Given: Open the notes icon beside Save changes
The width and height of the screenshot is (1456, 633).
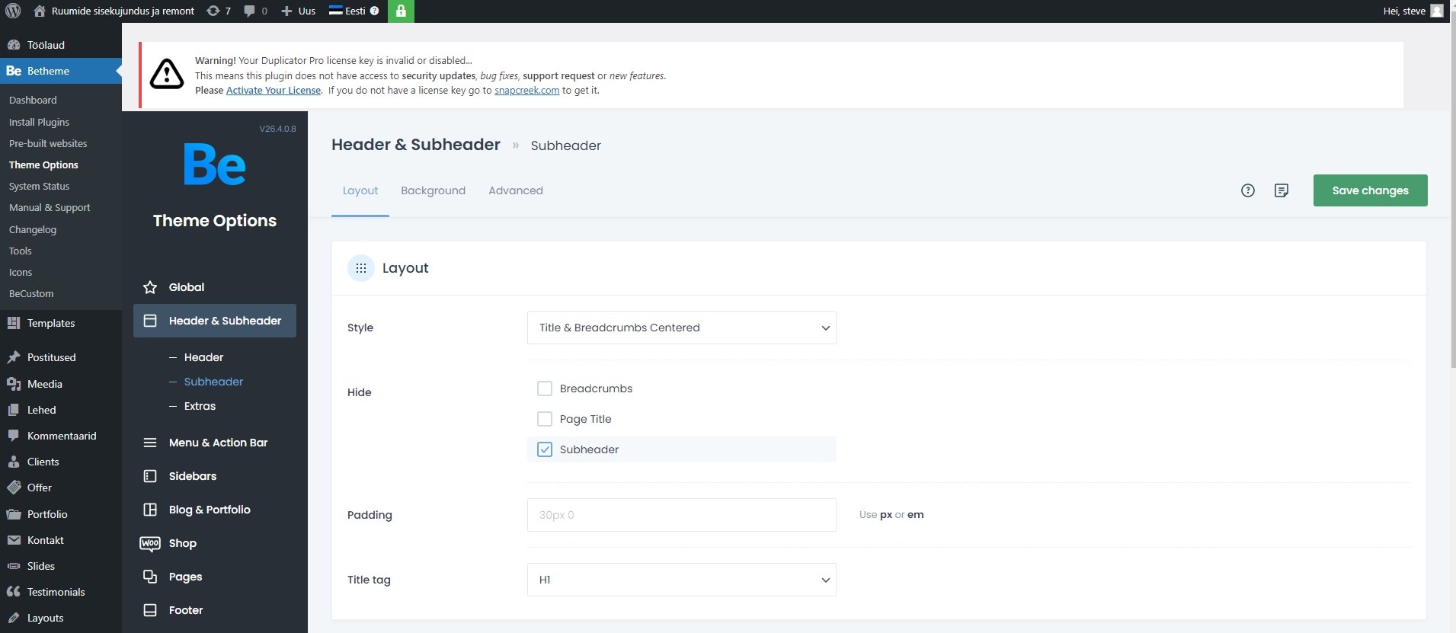Looking at the screenshot, I should [1281, 190].
